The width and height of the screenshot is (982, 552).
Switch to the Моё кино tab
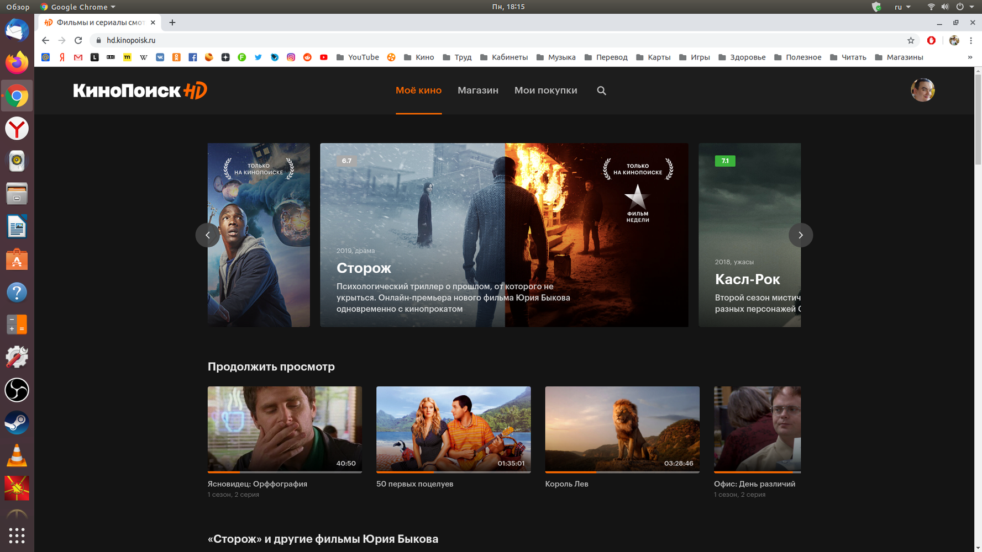click(418, 91)
